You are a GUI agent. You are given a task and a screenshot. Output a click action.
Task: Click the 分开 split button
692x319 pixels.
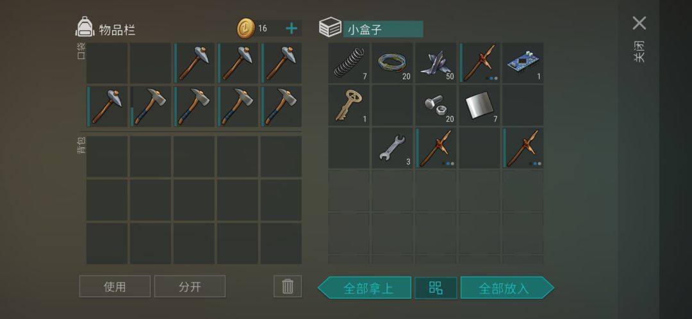(190, 286)
